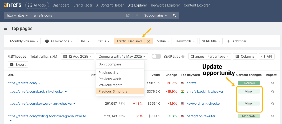282x124 pixels.
Task: Click the Ahrefs logo
Action: click(13, 5)
